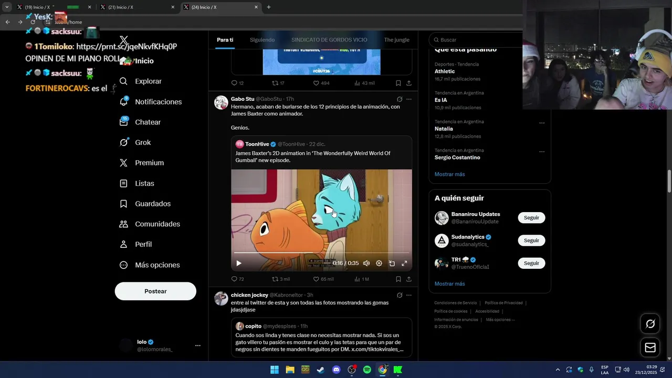Viewport: 672px width, 378px height.
Task: Open options for Sergio Costantino trend
Action: [x=542, y=152]
